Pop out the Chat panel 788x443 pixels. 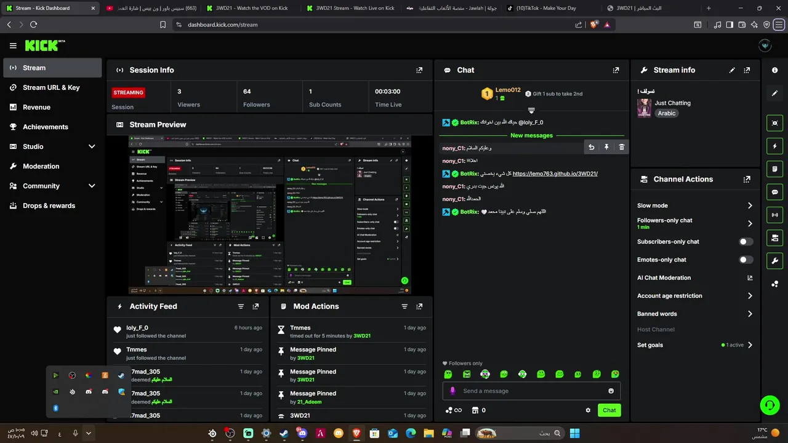tap(616, 70)
